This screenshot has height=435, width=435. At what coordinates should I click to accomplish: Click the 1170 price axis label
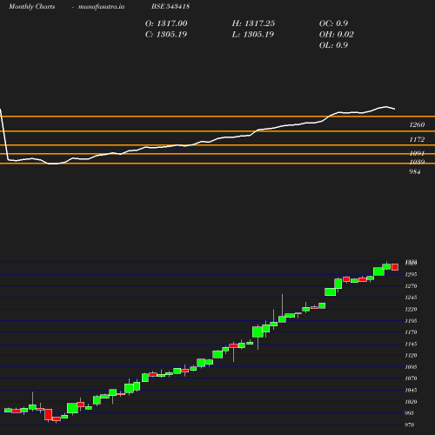click(x=411, y=332)
